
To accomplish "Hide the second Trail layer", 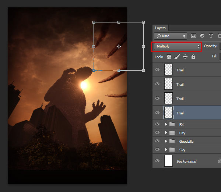I will [x=157, y=84].
